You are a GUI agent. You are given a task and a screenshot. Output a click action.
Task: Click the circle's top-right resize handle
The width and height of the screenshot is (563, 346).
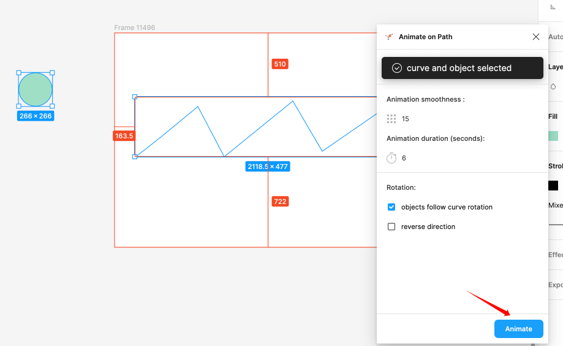pos(52,73)
